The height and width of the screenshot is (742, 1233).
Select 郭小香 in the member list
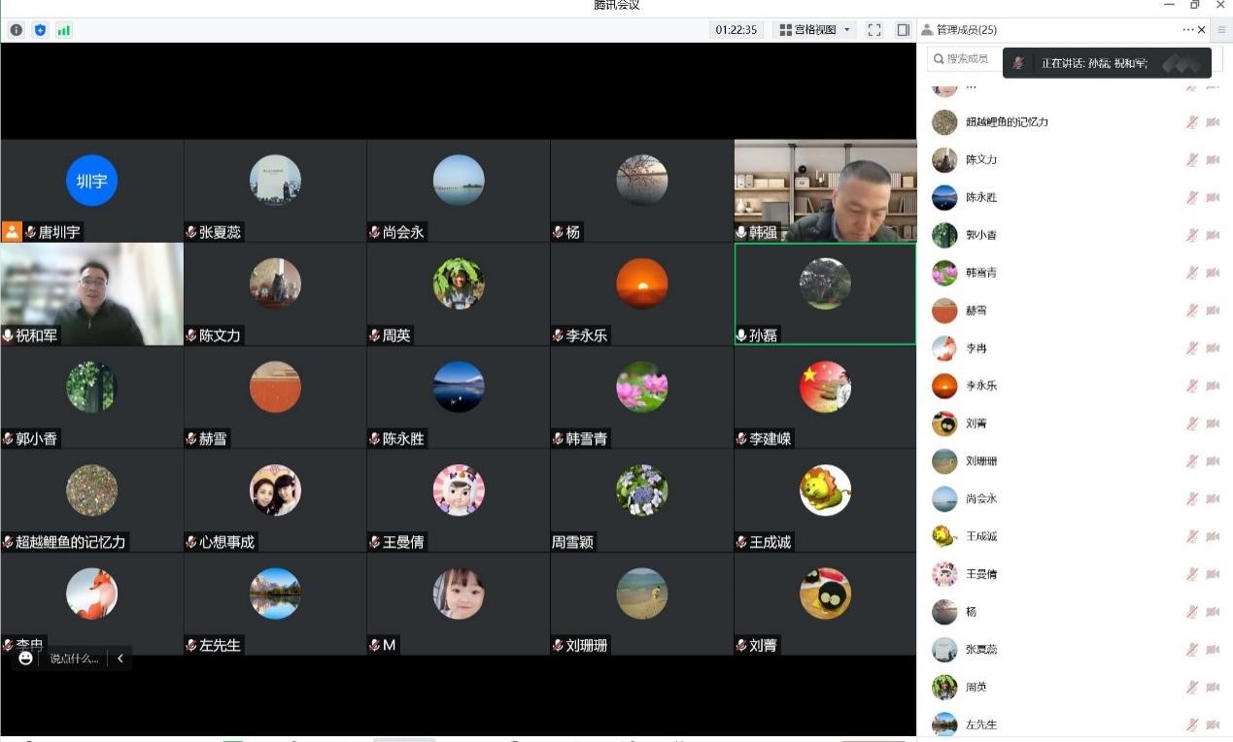[981, 235]
